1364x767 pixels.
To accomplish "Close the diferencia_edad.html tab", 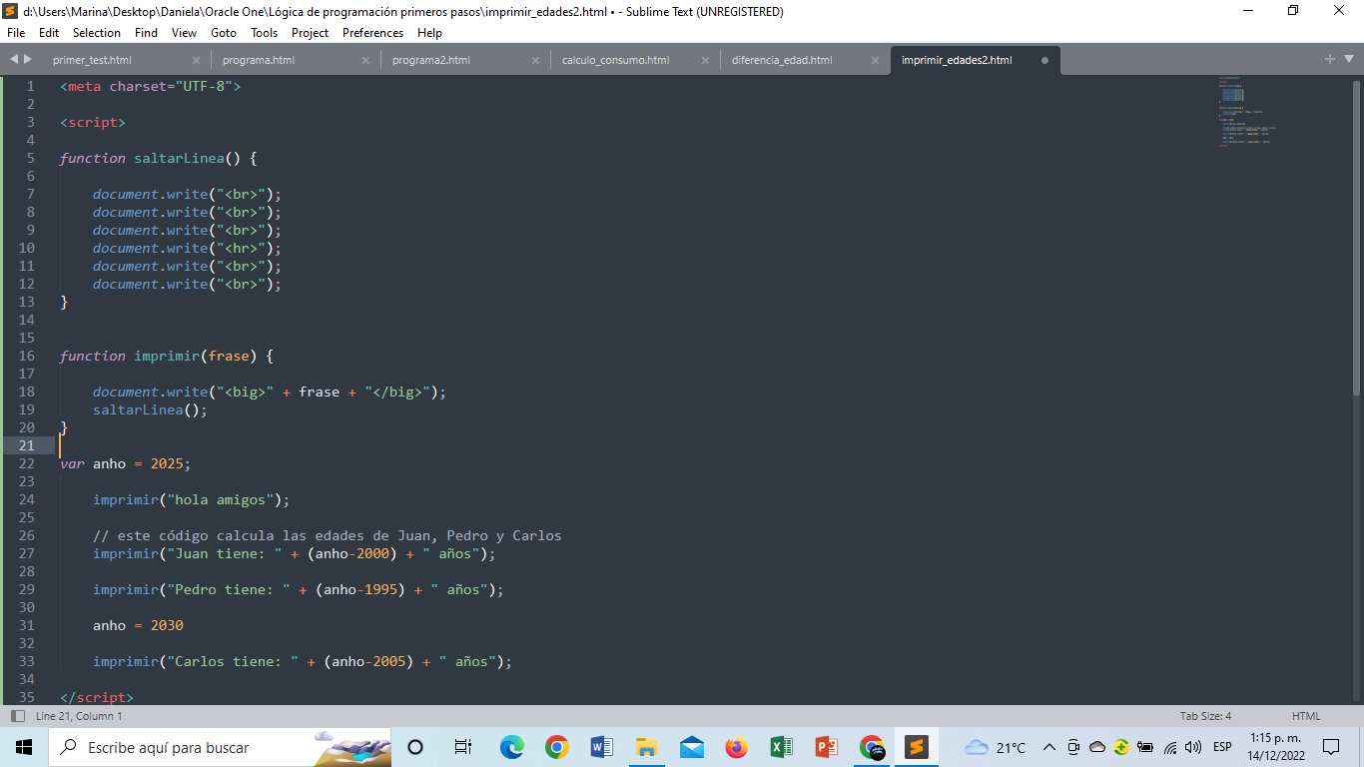I will [x=875, y=60].
